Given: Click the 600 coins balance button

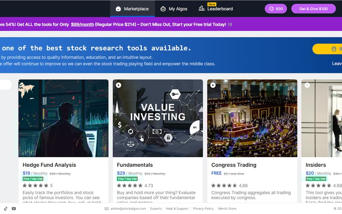Looking at the screenshot, I should click(276, 9).
